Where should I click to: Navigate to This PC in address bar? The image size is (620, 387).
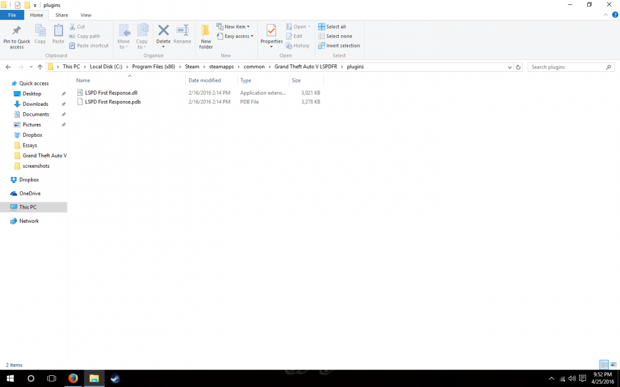click(71, 67)
